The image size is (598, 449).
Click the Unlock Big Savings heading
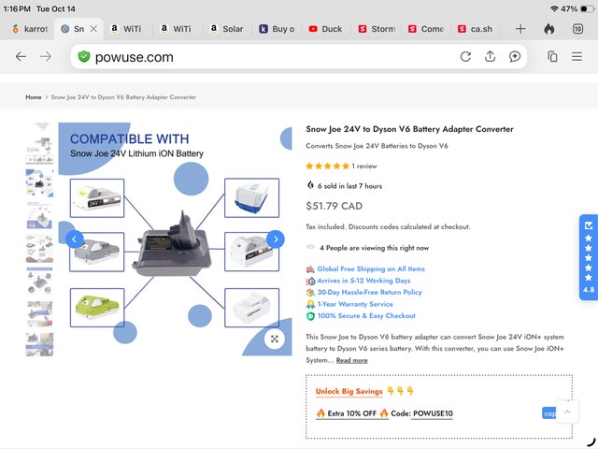[x=349, y=391]
